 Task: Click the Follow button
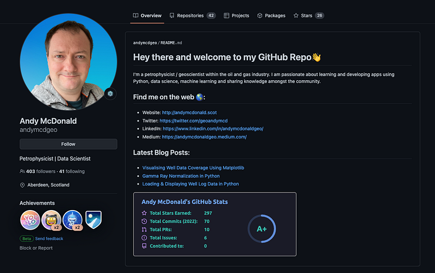[x=69, y=144]
